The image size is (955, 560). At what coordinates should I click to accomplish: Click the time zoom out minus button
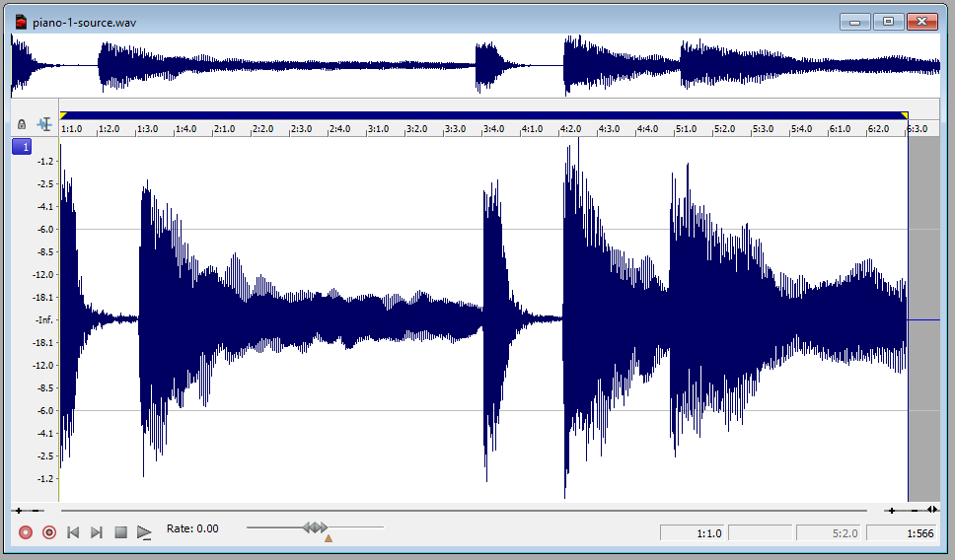915,511
